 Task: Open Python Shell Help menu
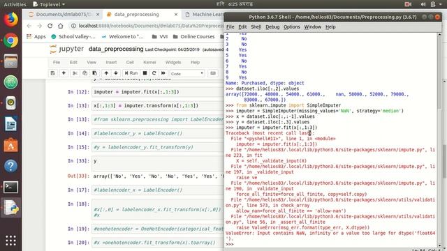click(330, 27)
